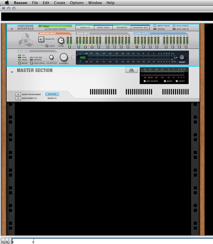Toggle MODE on the Master Section meter
The height and width of the screenshot is (244, 213).
point(165,81)
